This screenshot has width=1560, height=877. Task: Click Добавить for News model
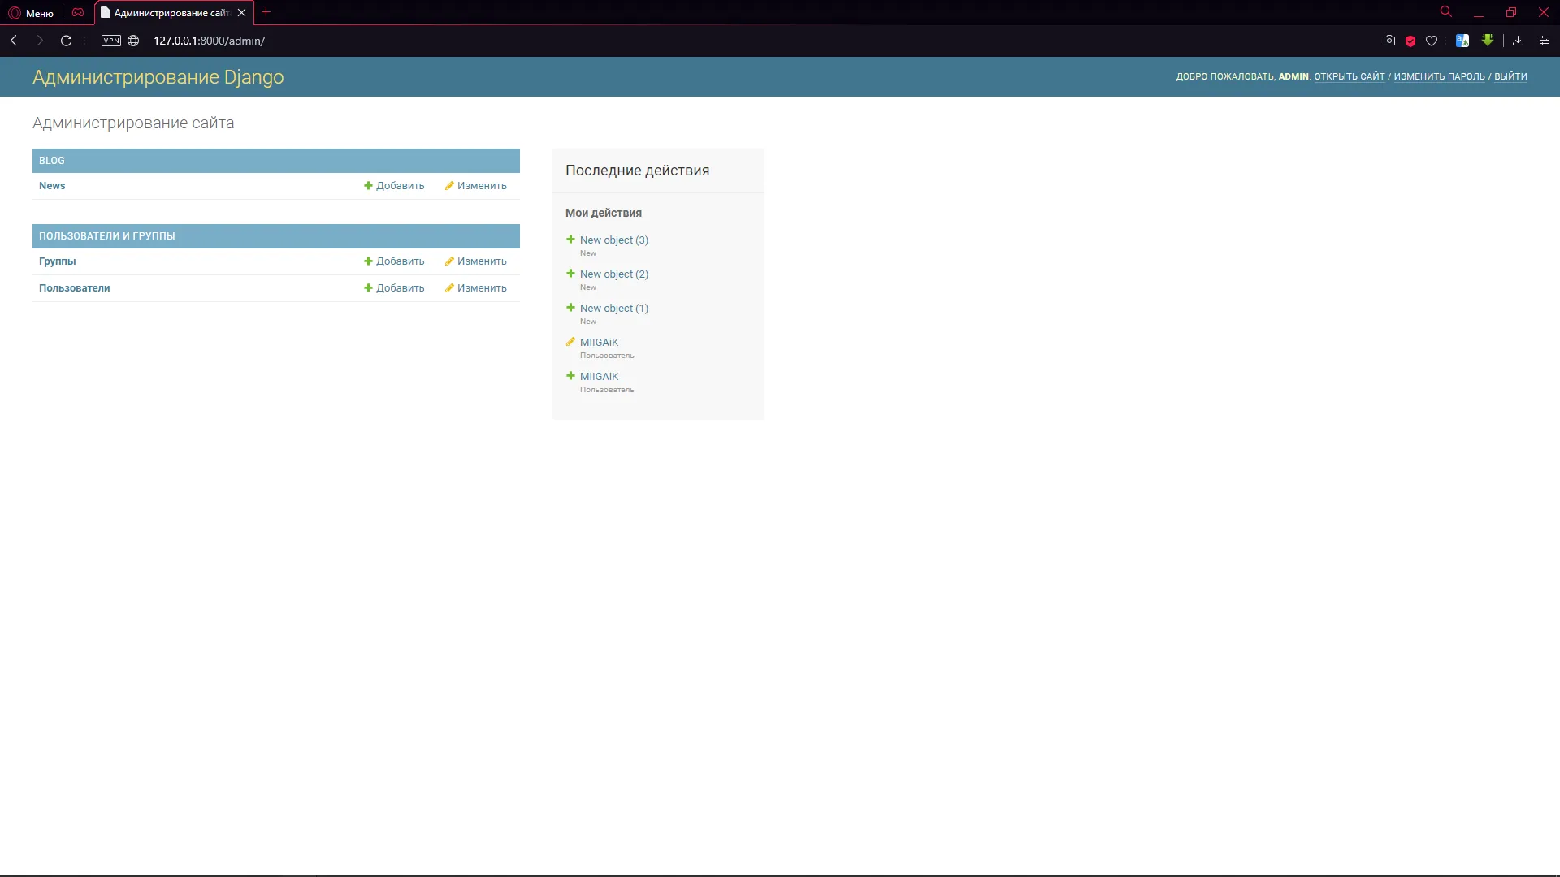coord(395,186)
